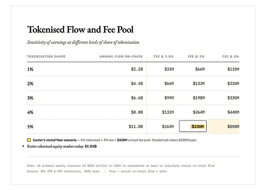This screenshot has width=265, height=190.
Task: Click the FEE @ 1.5% column header
Action: tap(163, 57)
